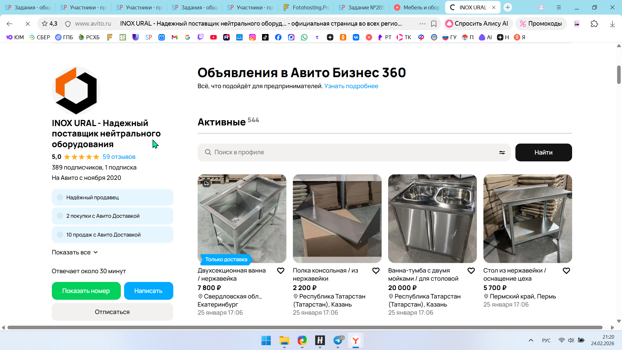Add Двухсекционная ванна listing to favorites

[x=281, y=271]
